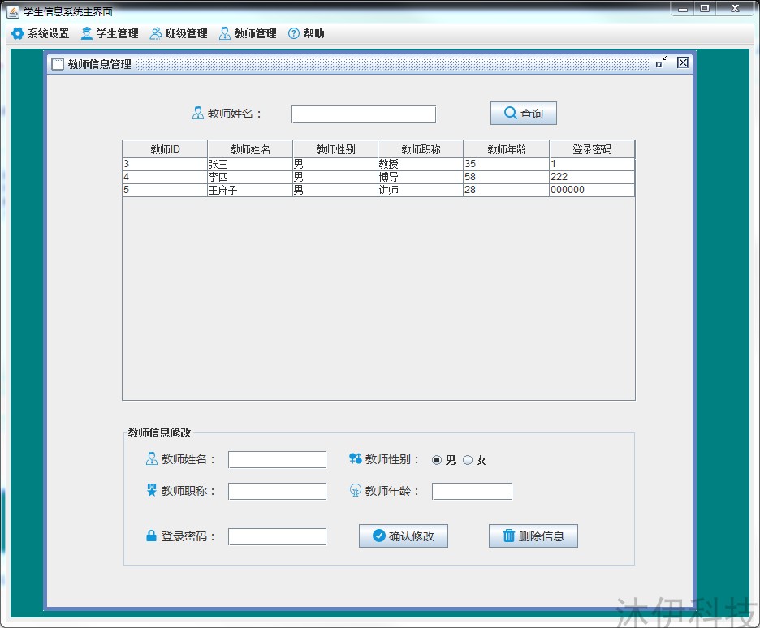Focus the 教师姓名 field in the edit form
Viewport: 760px width, 628px height.
277,459
